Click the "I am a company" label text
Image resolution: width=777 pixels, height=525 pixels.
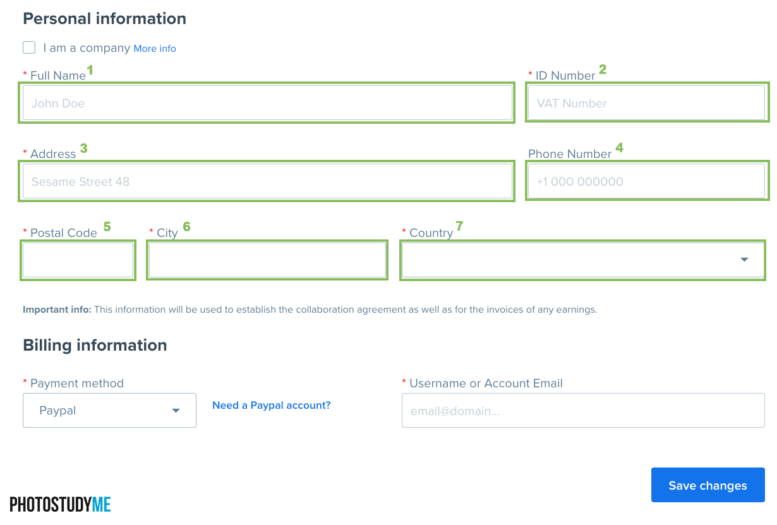(87, 48)
